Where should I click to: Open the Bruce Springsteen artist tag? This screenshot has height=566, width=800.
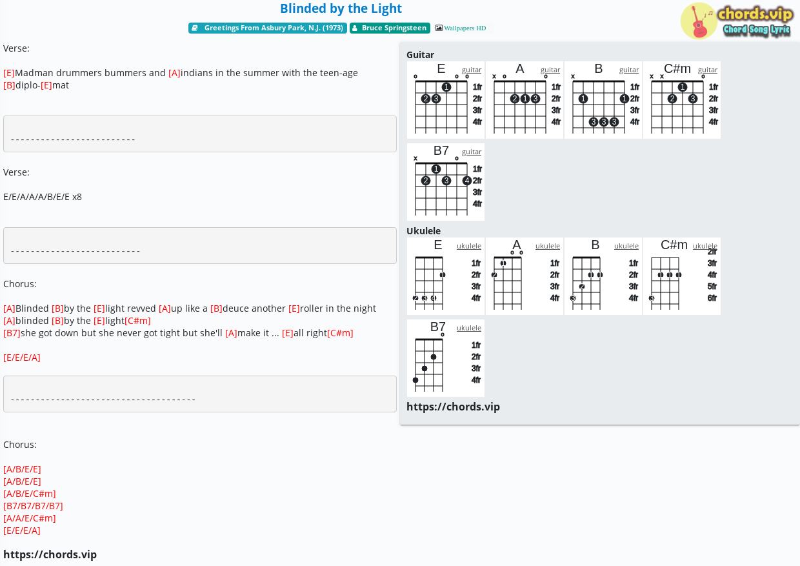point(390,28)
